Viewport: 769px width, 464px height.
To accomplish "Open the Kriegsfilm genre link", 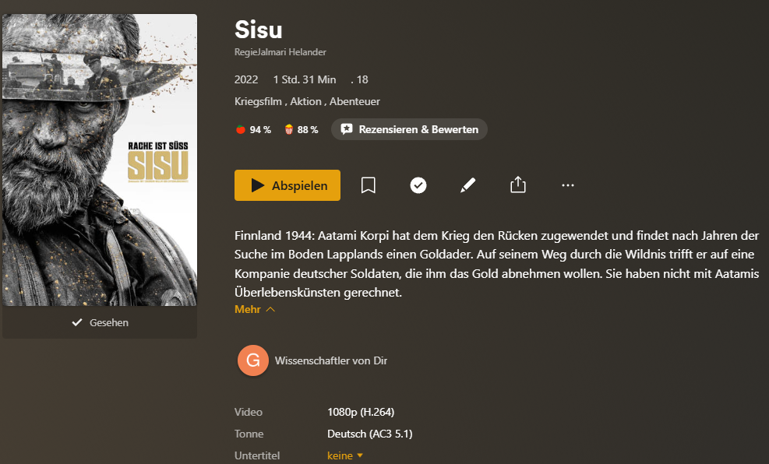I will click(x=258, y=101).
